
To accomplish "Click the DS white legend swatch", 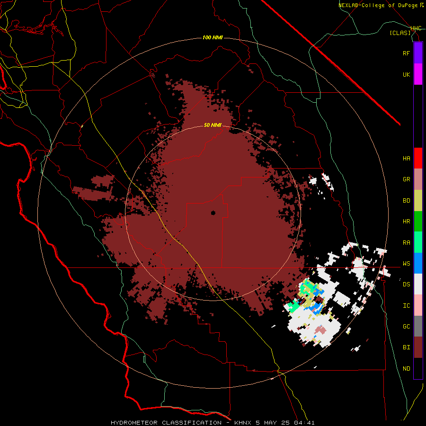I will tap(418, 284).
